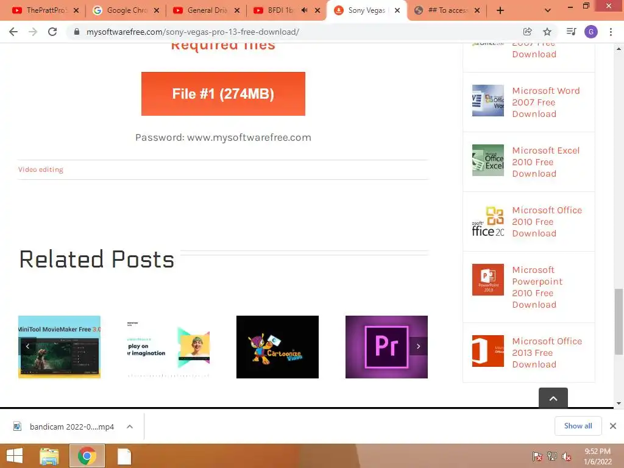View site lock security info
Viewport: 624px width, 468px height.
pyautogui.click(x=77, y=32)
